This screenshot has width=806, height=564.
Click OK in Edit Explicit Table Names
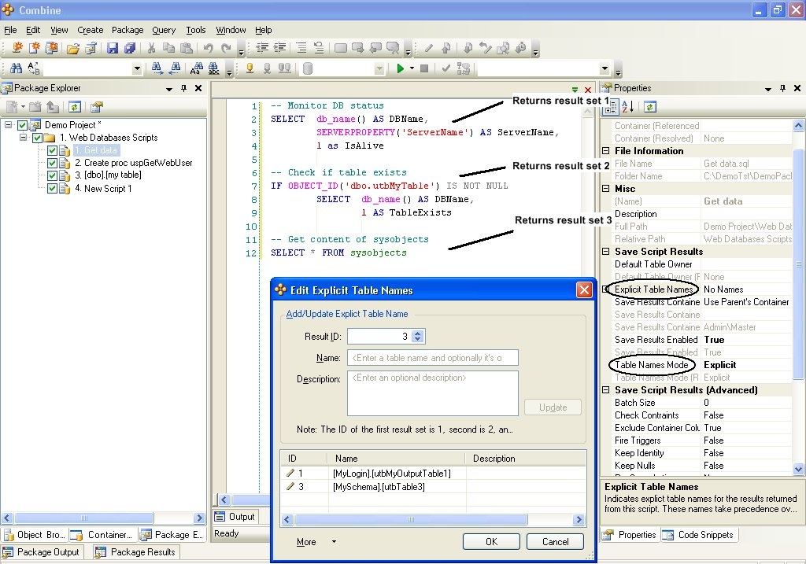pos(491,542)
